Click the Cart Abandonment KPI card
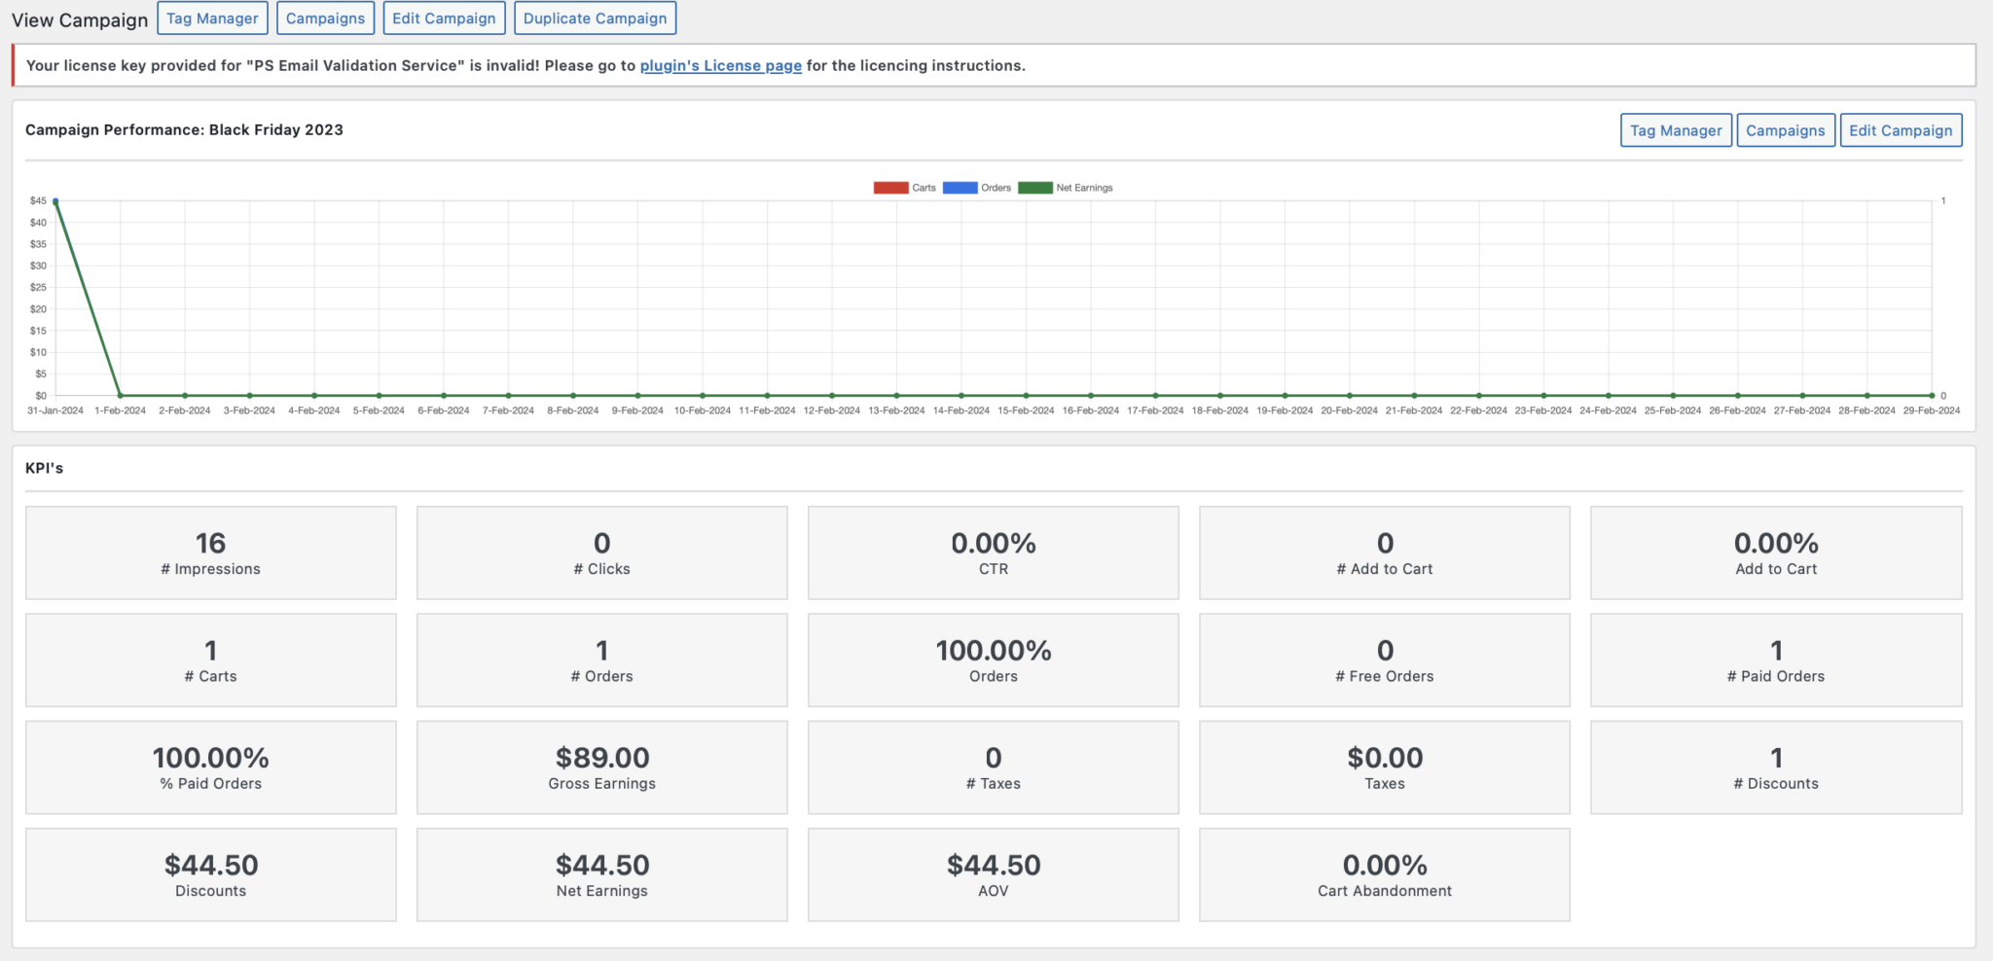The height and width of the screenshot is (961, 1993). point(1384,873)
